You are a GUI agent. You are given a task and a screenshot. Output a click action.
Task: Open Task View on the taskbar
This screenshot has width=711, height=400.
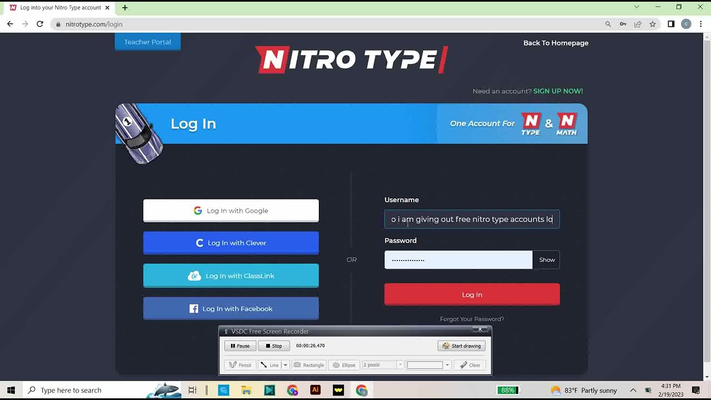coord(192,390)
